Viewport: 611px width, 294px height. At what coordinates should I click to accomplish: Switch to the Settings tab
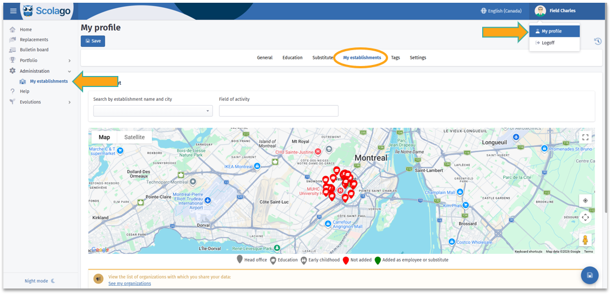[418, 58]
